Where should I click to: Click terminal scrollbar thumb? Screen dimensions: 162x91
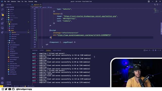click(x=94, y=57)
